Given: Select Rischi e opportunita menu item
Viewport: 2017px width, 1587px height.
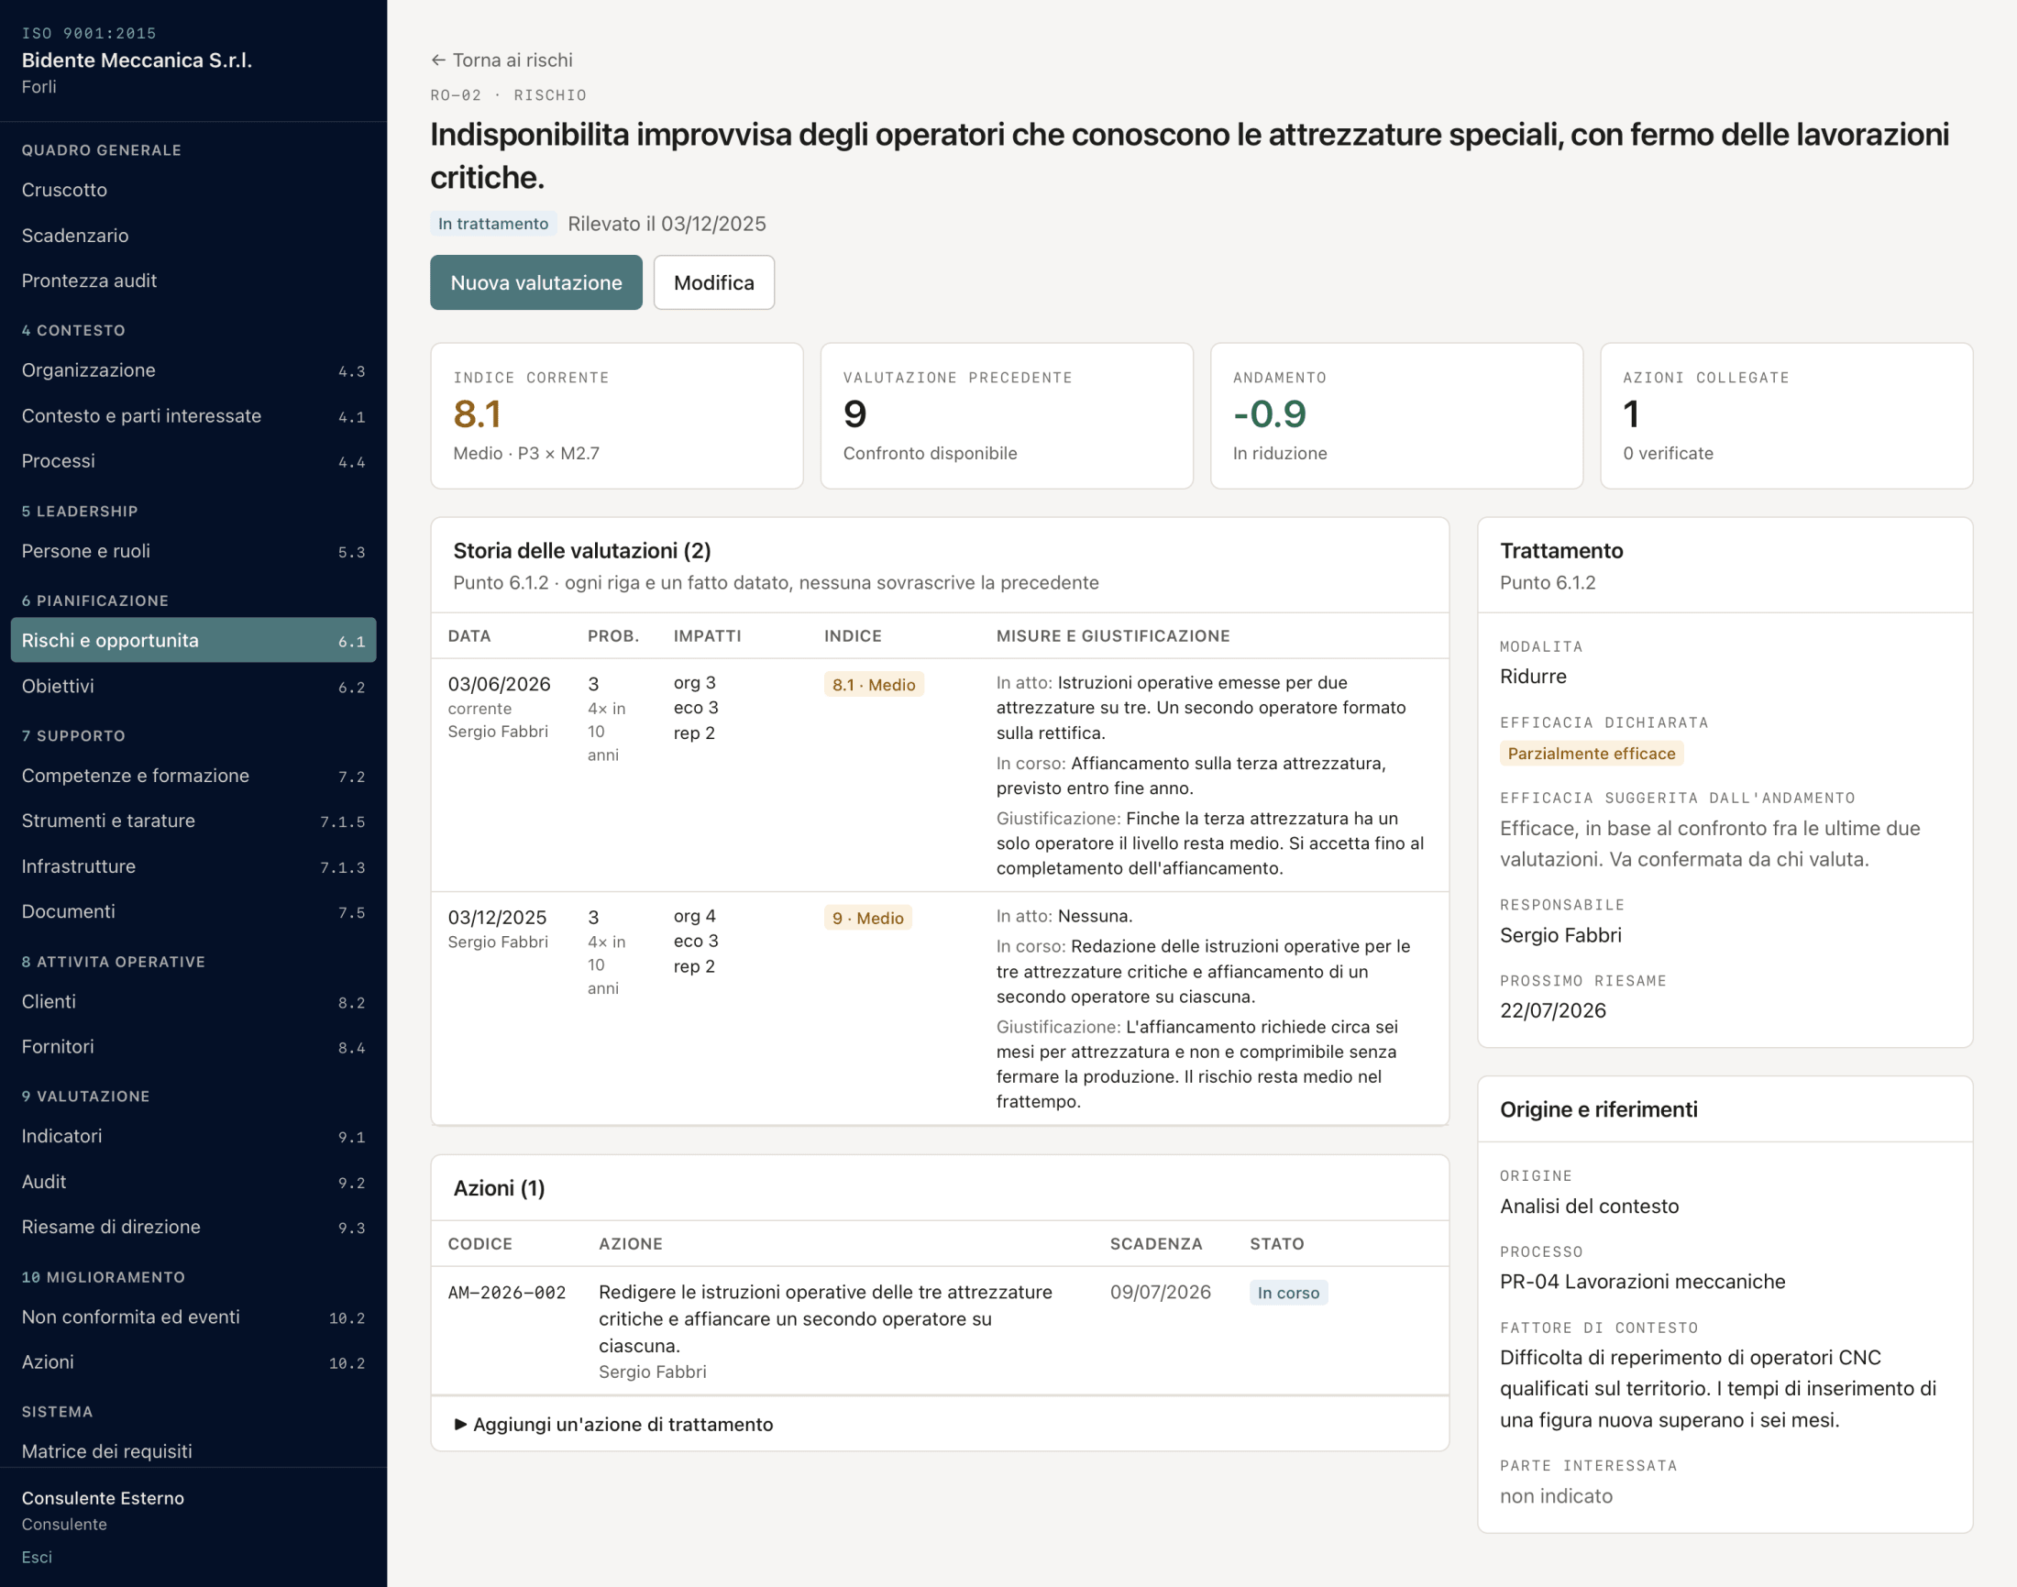Looking at the screenshot, I should (x=193, y=640).
